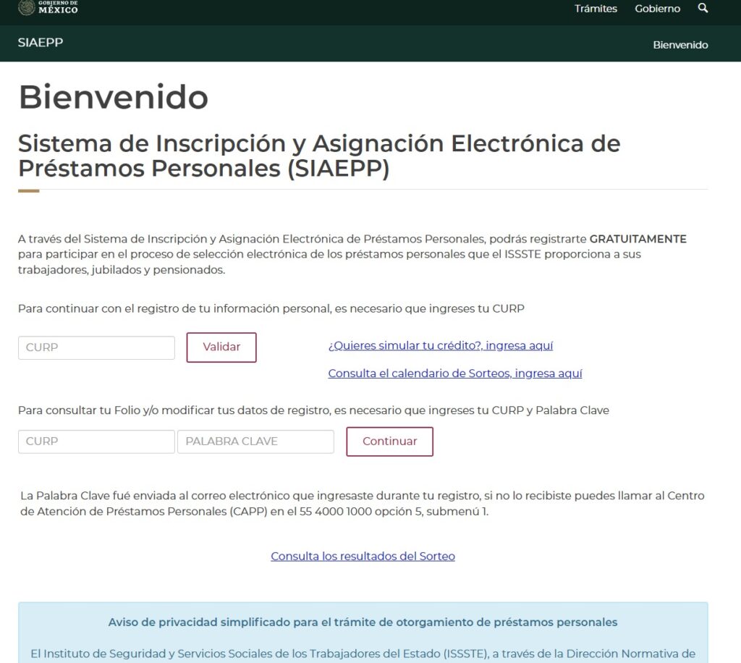Screen dimensions: 741x663
Task: Open the Gobierno menu
Action: point(657,9)
